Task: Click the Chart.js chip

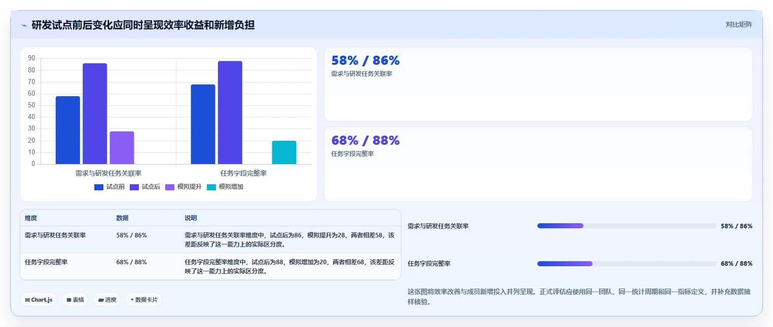Action: click(39, 300)
